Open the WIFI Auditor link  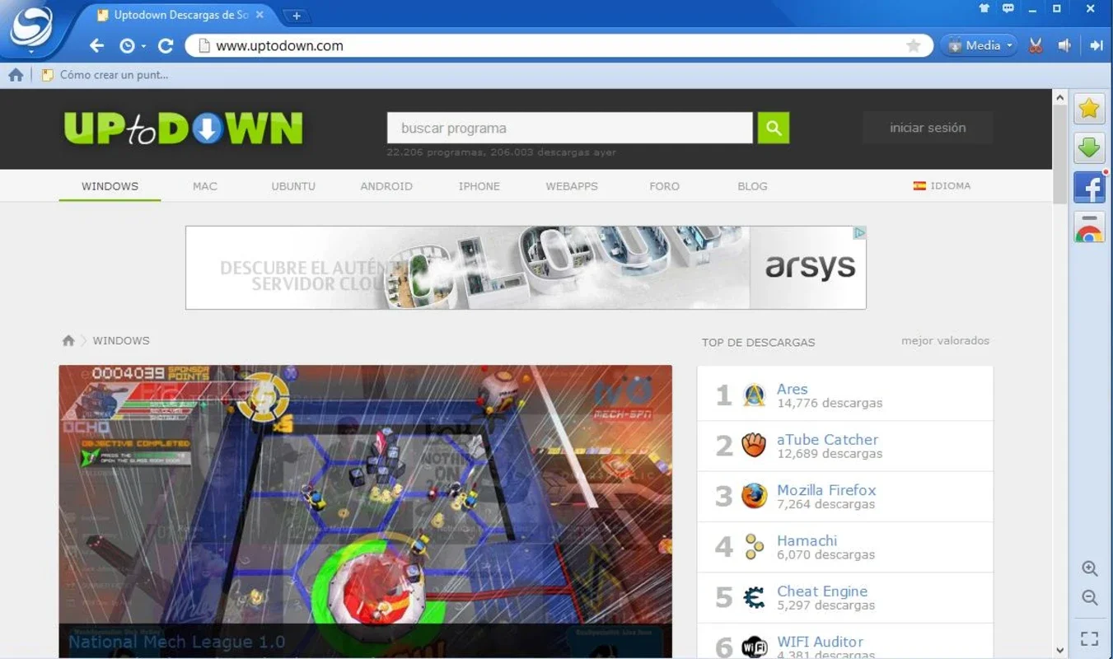(820, 641)
